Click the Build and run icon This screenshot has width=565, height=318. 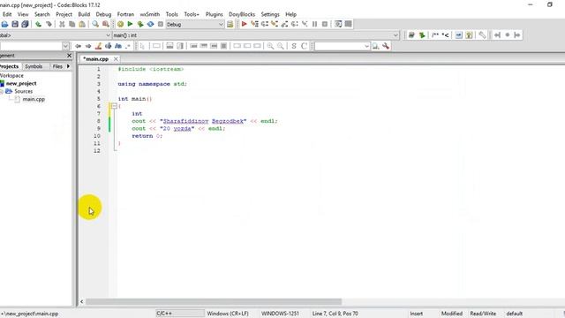click(140, 24)
